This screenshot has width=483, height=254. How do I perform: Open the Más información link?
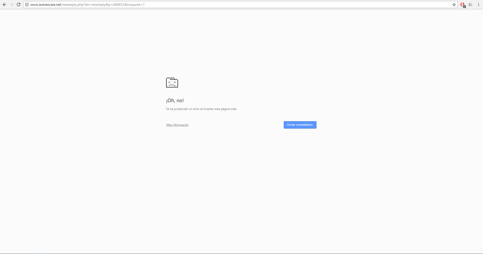coord(177,125)
